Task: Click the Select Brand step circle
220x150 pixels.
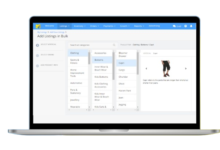Action: 37,56
